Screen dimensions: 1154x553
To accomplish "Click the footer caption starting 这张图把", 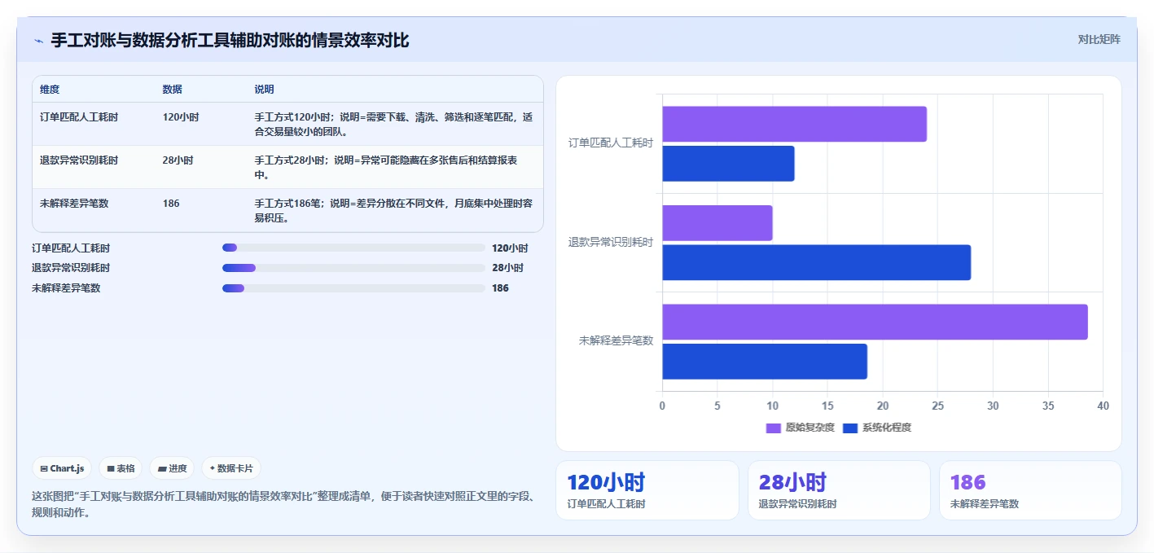I will point(283,504).
